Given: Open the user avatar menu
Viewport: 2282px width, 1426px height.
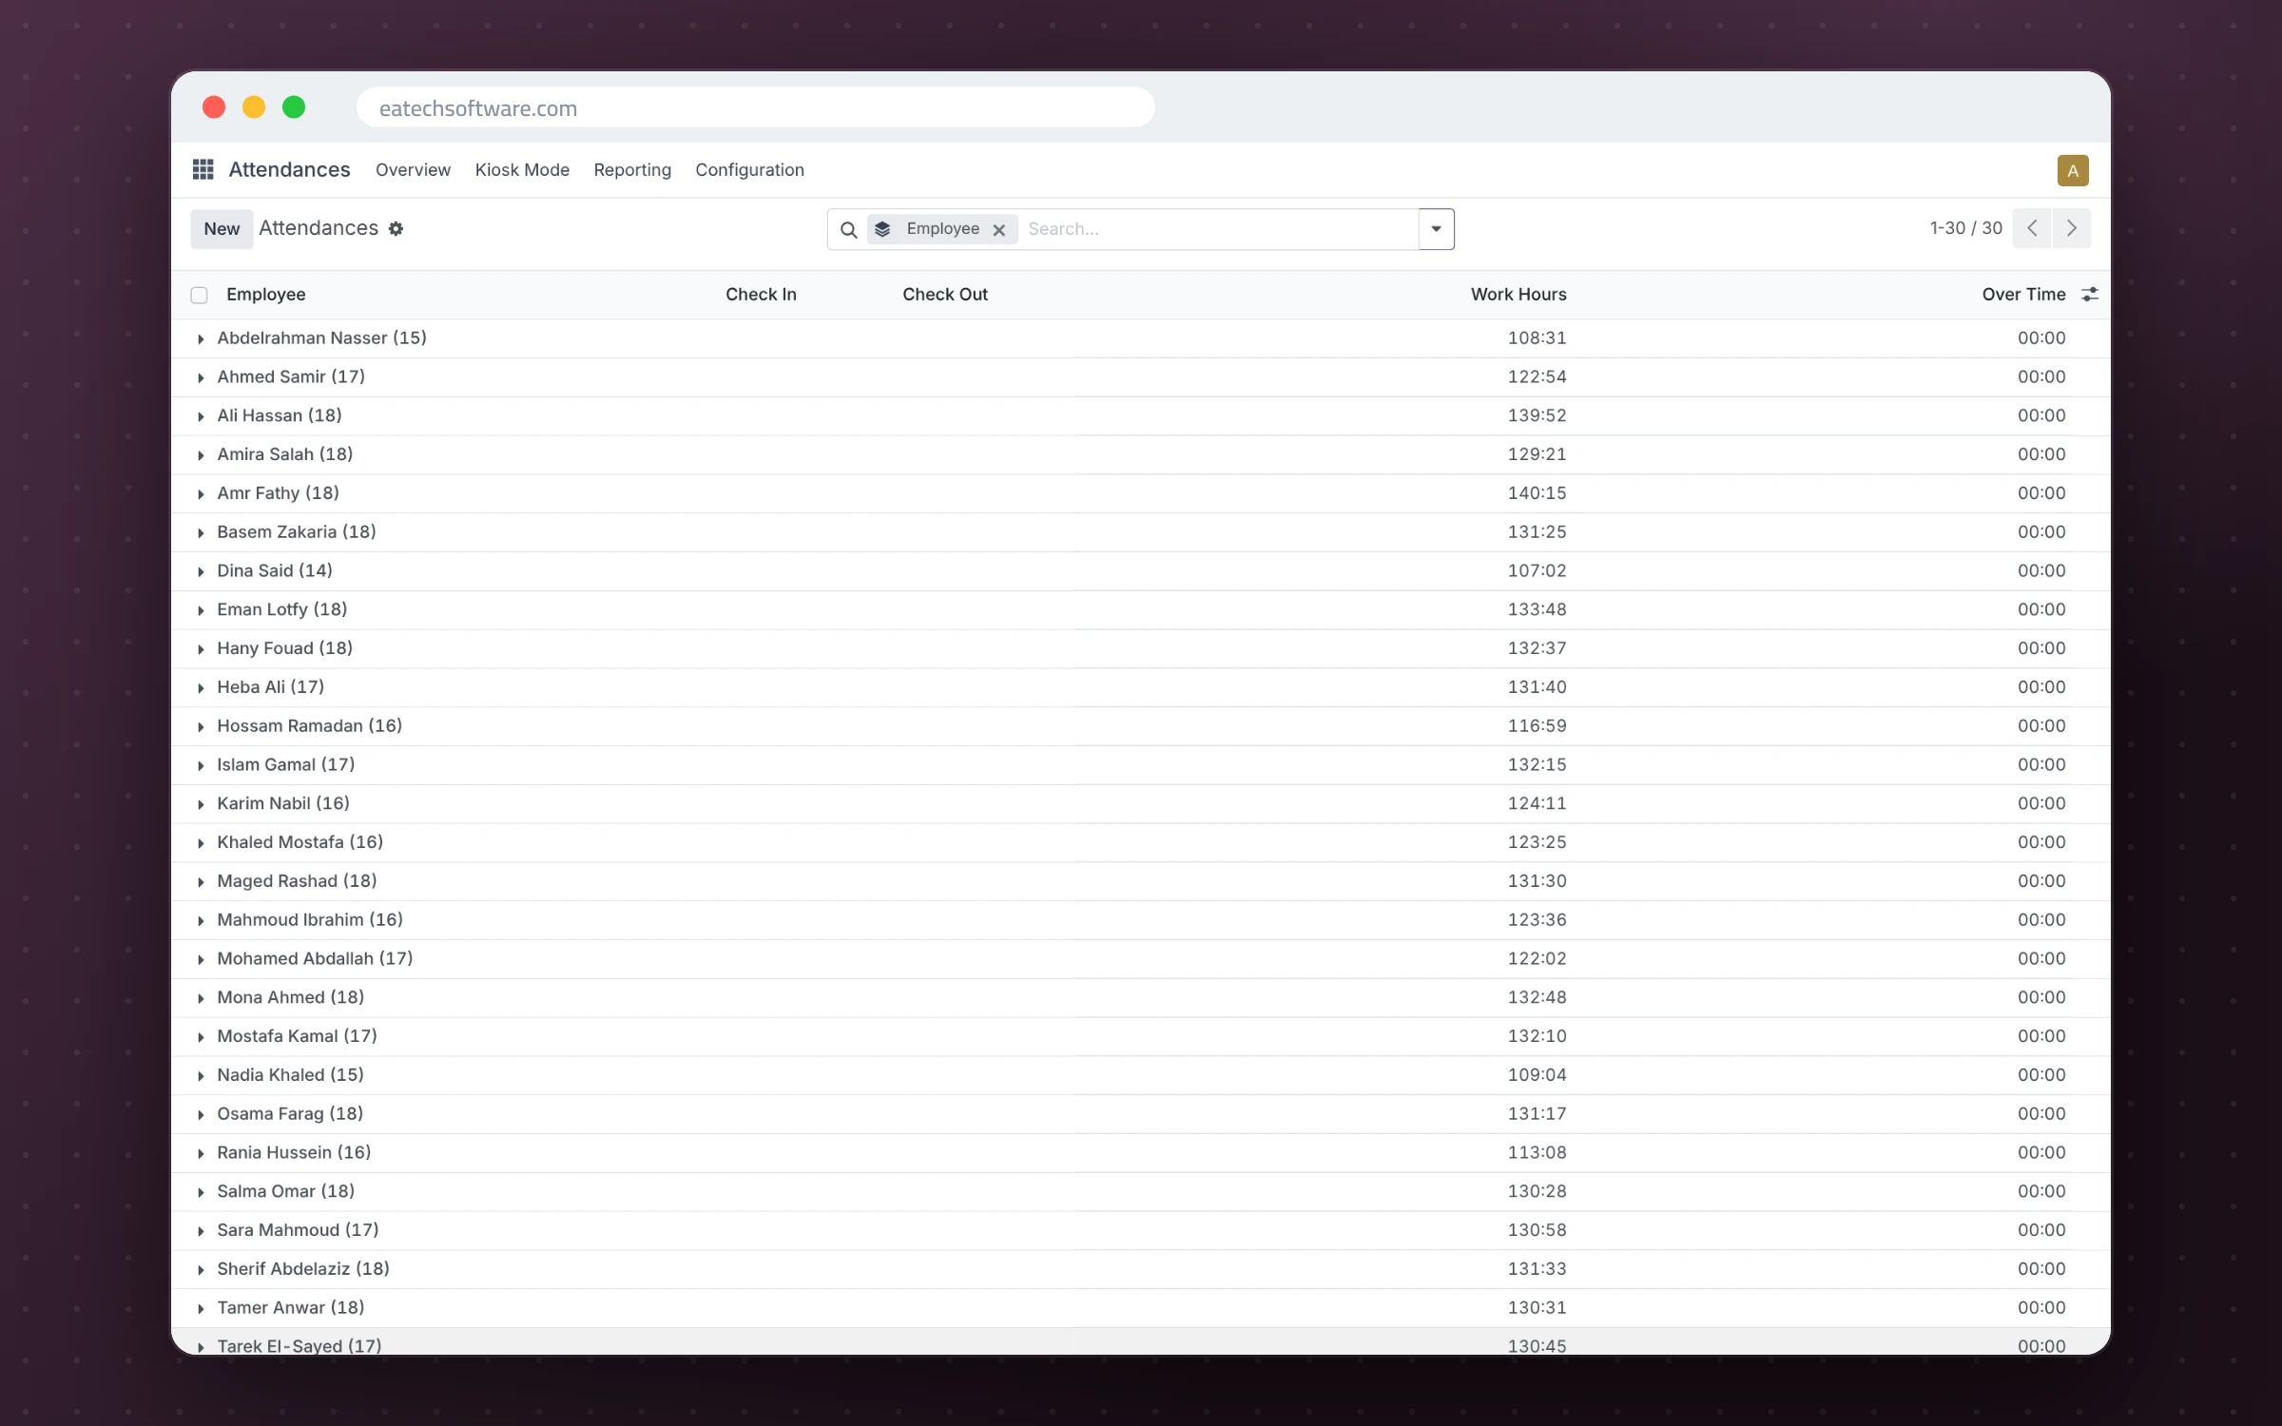Looking at the screenshot, I should (x=2073, y=170).
